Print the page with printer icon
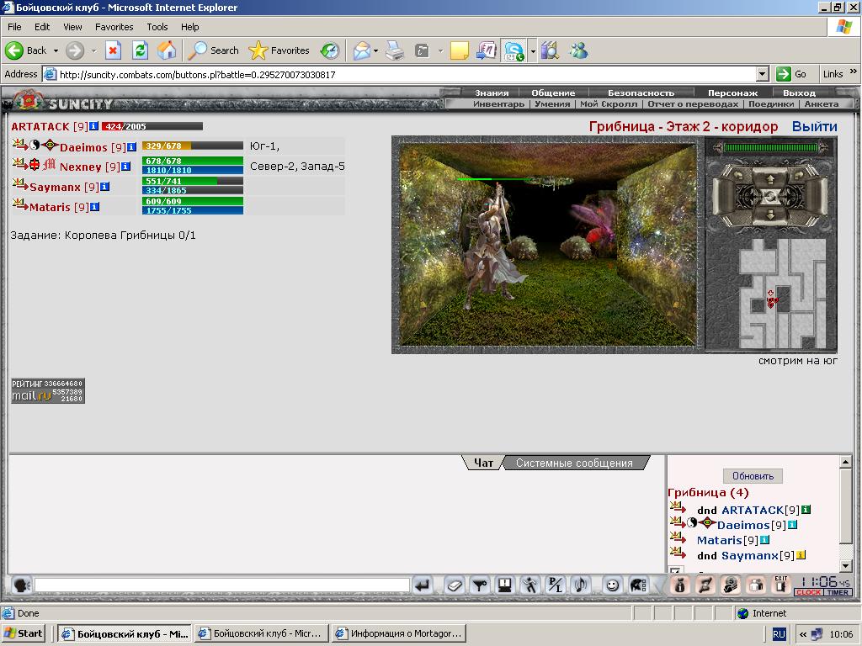 pyautogui.click(x=395, y=50)
